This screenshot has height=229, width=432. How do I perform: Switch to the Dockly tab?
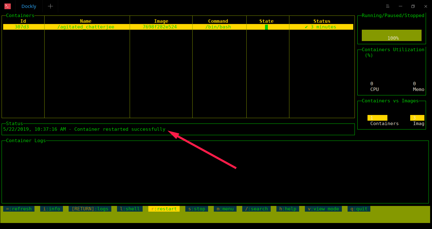pyautogui.click(x=29, y=6)
